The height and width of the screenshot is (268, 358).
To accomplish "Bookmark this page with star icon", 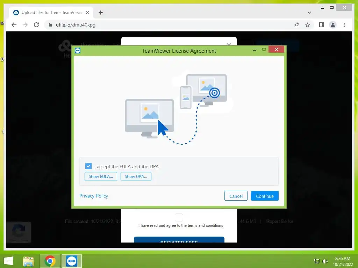I will coord(308,25).
